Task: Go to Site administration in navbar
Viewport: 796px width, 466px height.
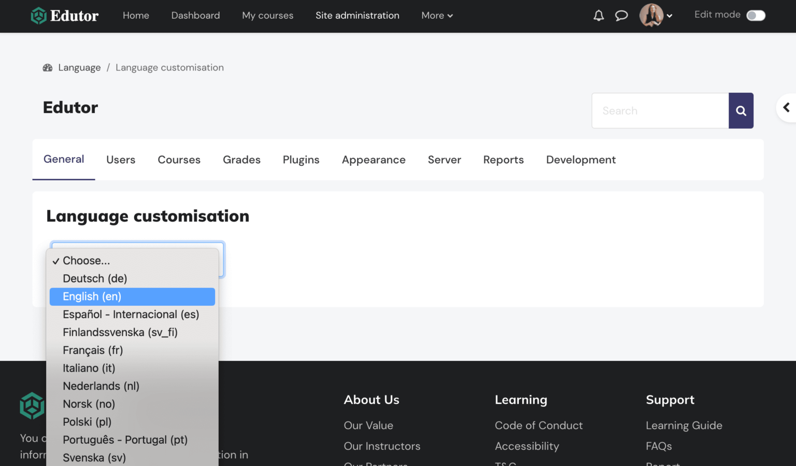Action: [357, 16]
